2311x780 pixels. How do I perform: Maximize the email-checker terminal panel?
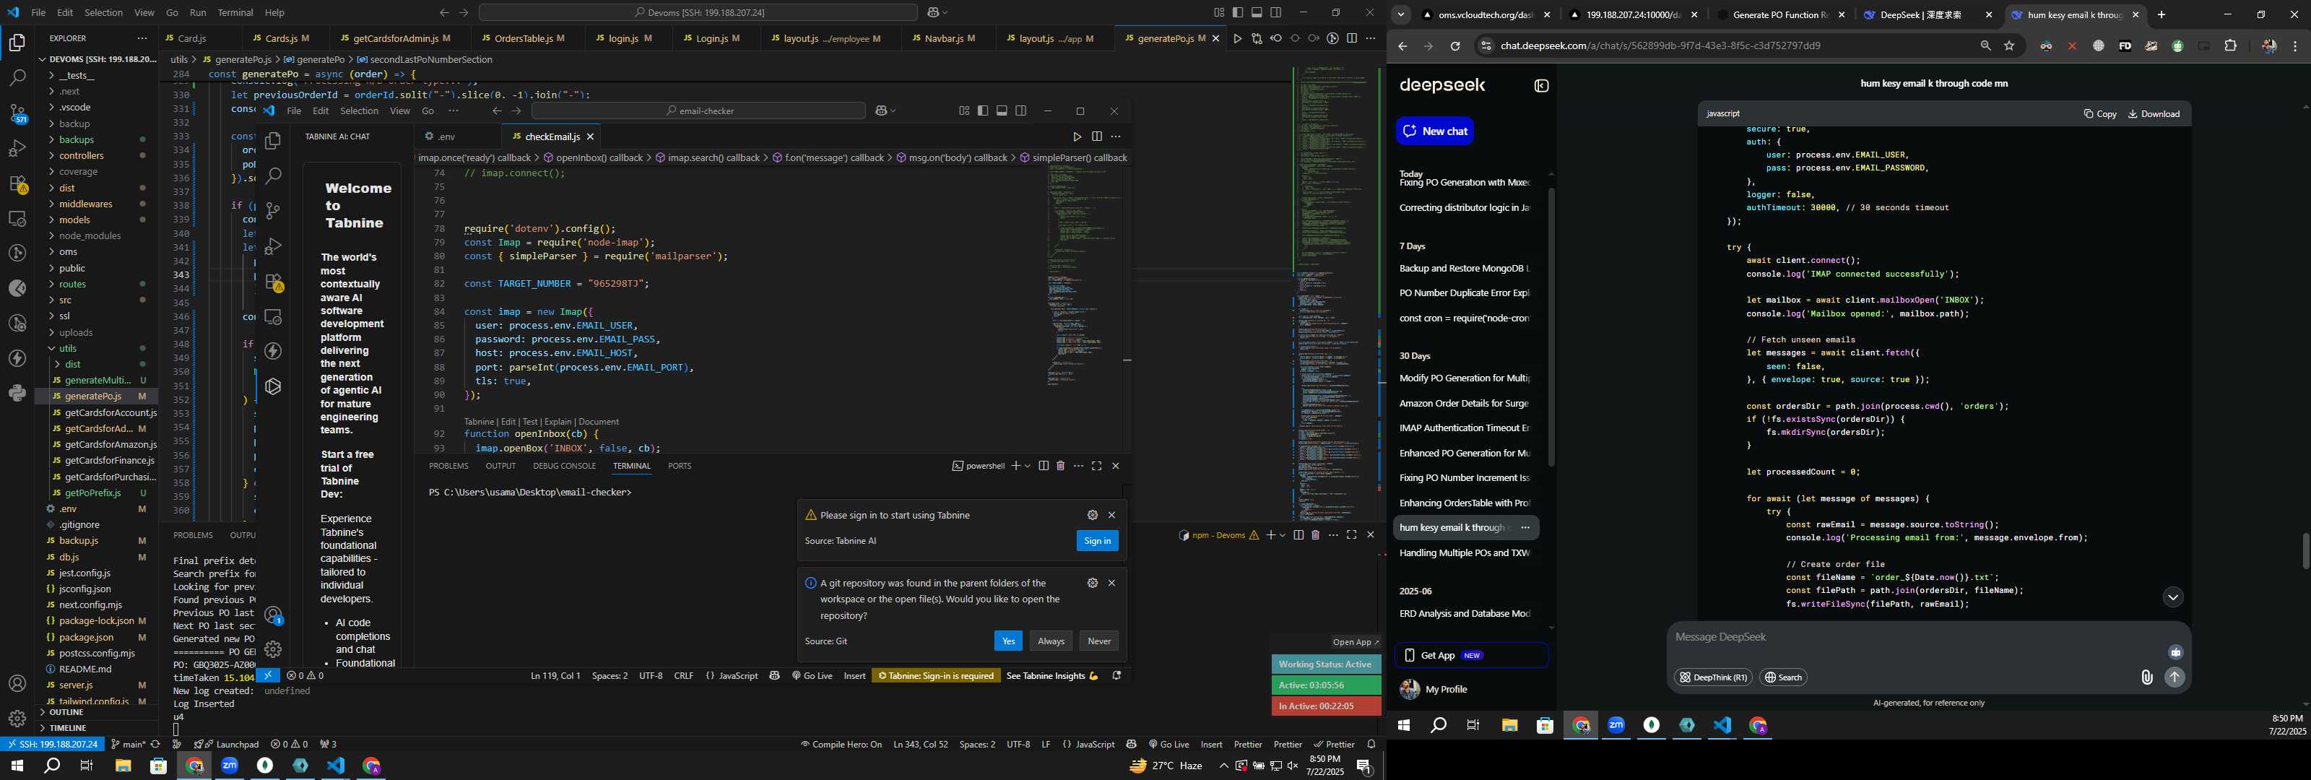pos(1096,466)
